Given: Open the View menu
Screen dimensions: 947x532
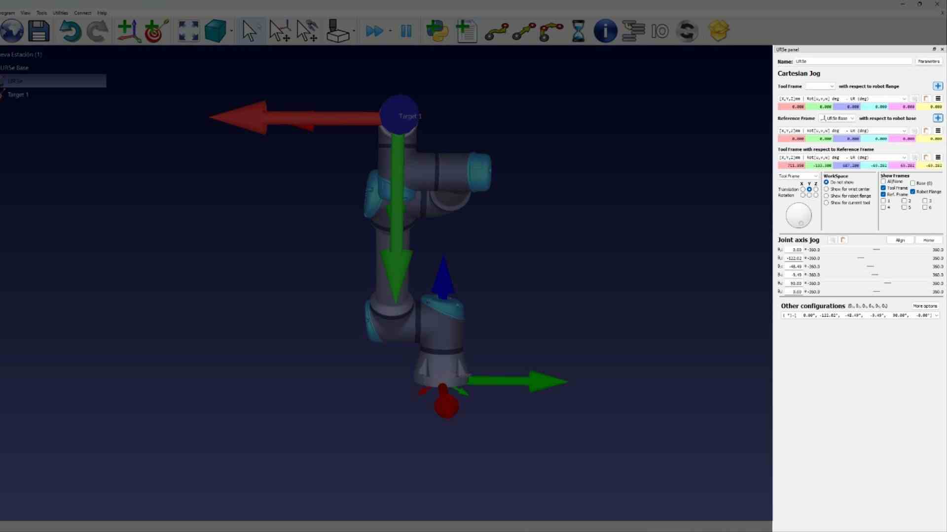Looking at the screenshot, I should (26, 13).
